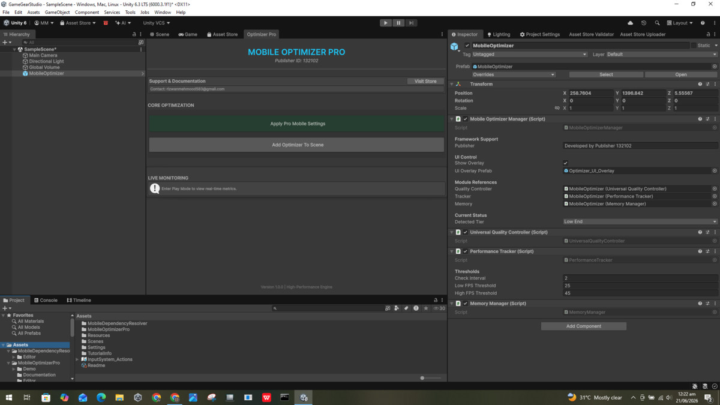Click object picker for Quality Controller field
720x405 pixels.
tap(715, 189)
